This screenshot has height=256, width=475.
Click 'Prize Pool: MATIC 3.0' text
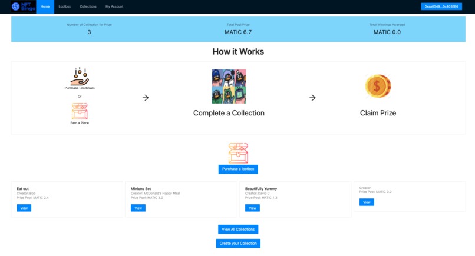click(x=147, y=198)
